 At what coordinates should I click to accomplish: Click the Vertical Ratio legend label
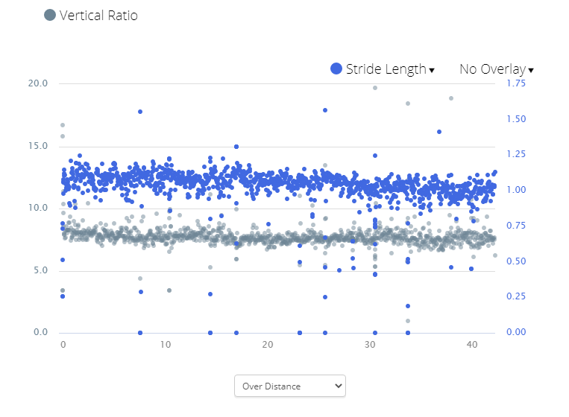[98, 15]
